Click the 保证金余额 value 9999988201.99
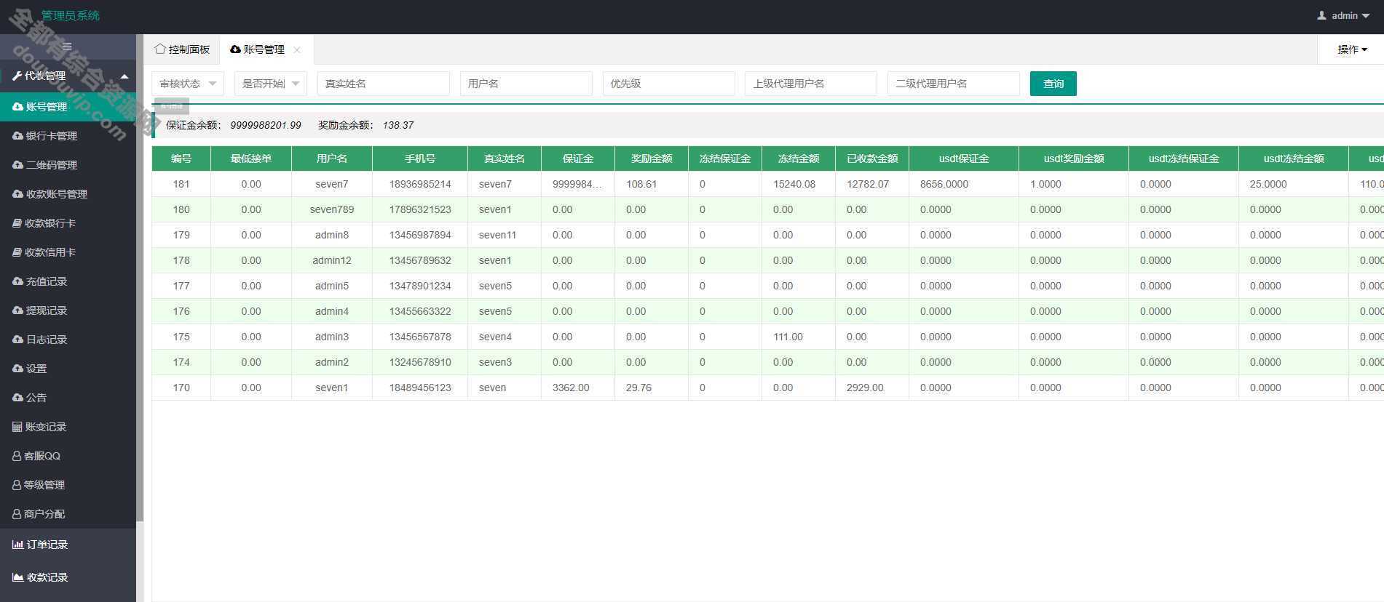Image resolution: width=1384 pixels, height=602 pixels. 266,125
